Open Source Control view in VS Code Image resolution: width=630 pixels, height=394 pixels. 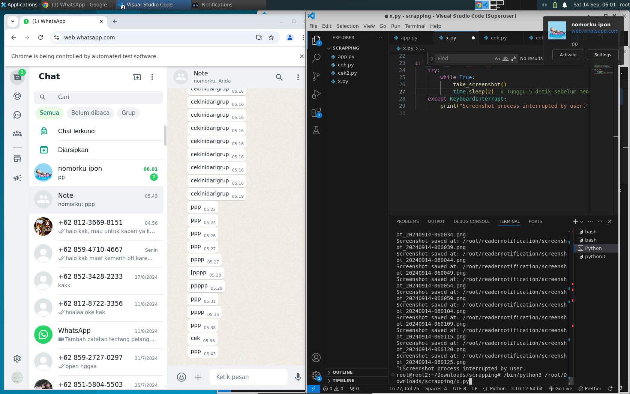click(316, 76)
